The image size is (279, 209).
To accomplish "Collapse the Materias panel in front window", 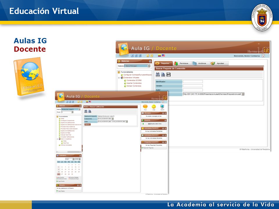I will [80, 106].
